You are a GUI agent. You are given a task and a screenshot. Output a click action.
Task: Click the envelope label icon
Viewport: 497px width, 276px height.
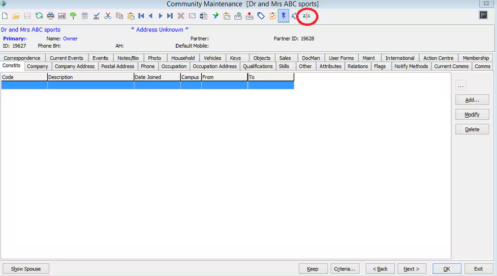click(x=192, y=16)
